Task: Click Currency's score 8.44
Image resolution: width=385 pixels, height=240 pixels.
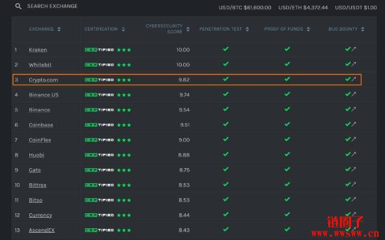Action: pos(184,215)
